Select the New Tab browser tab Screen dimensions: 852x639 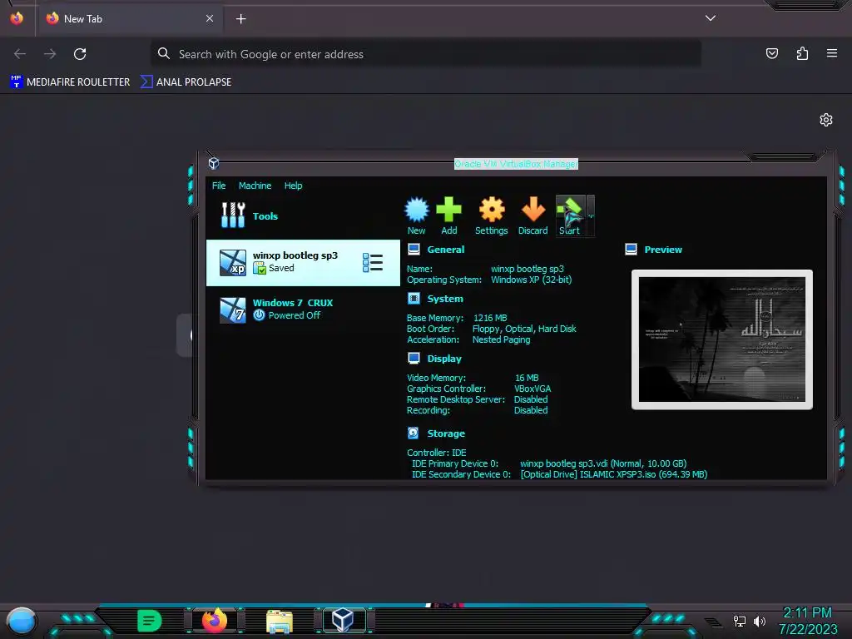coord(129,18)
